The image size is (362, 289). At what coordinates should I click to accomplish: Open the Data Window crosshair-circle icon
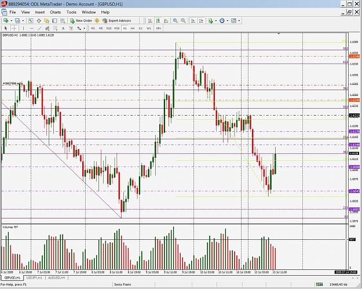pyautogui.click(x=39, y=21)
